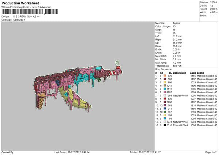This screenshot has height=155, width=219.
Task: Click the Machine value 'Tajima'
Action: [176, 23]
